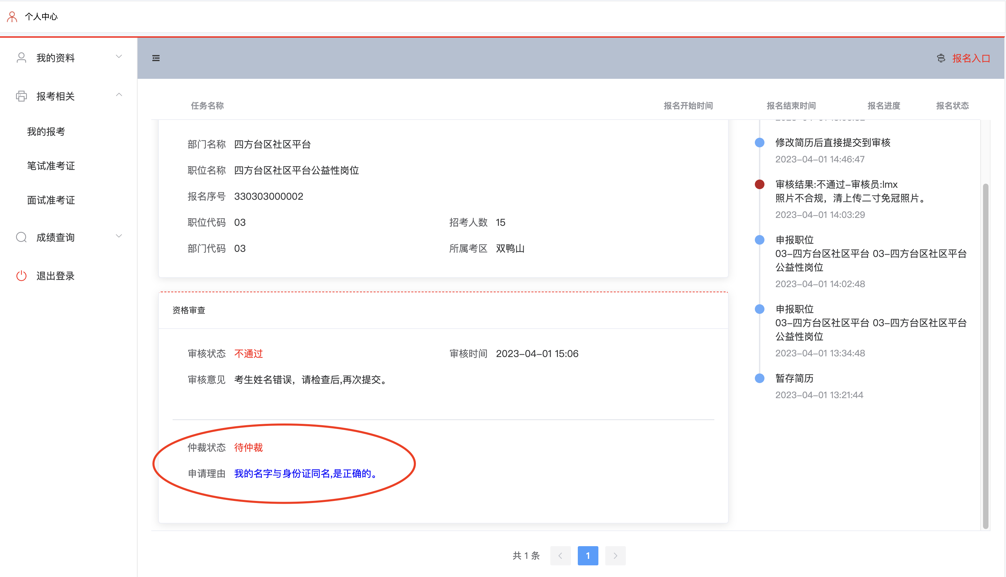This screenshot has width=1006, height=577.
Task: Toggle the sidebar collapse hamburger icon
Action: pos(156,58)
